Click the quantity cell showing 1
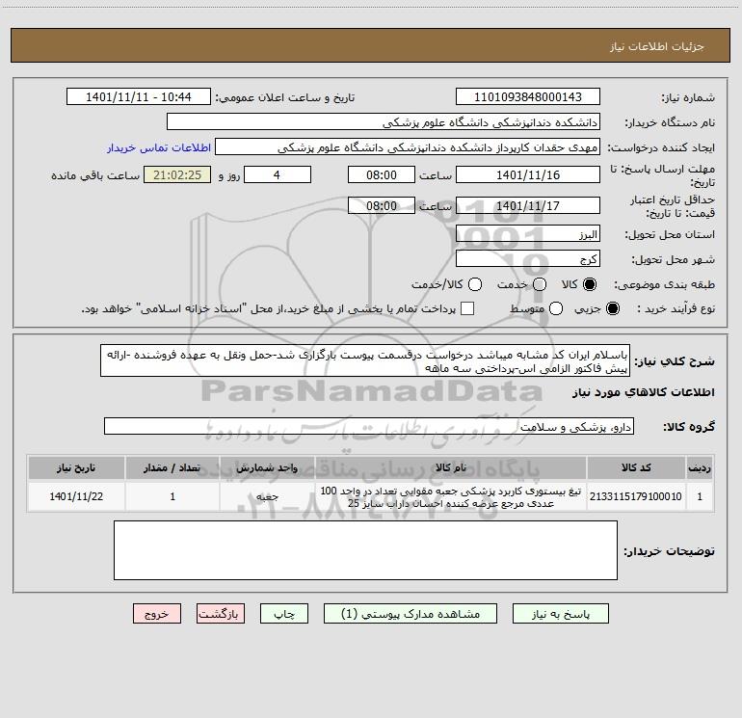 click(x=172, y=496)
